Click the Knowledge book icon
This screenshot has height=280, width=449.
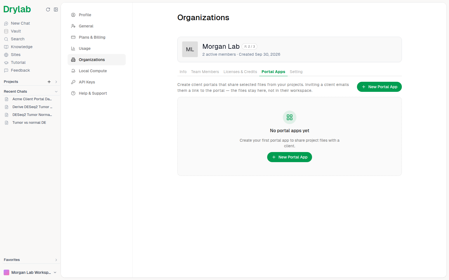(x=6, y=47)
